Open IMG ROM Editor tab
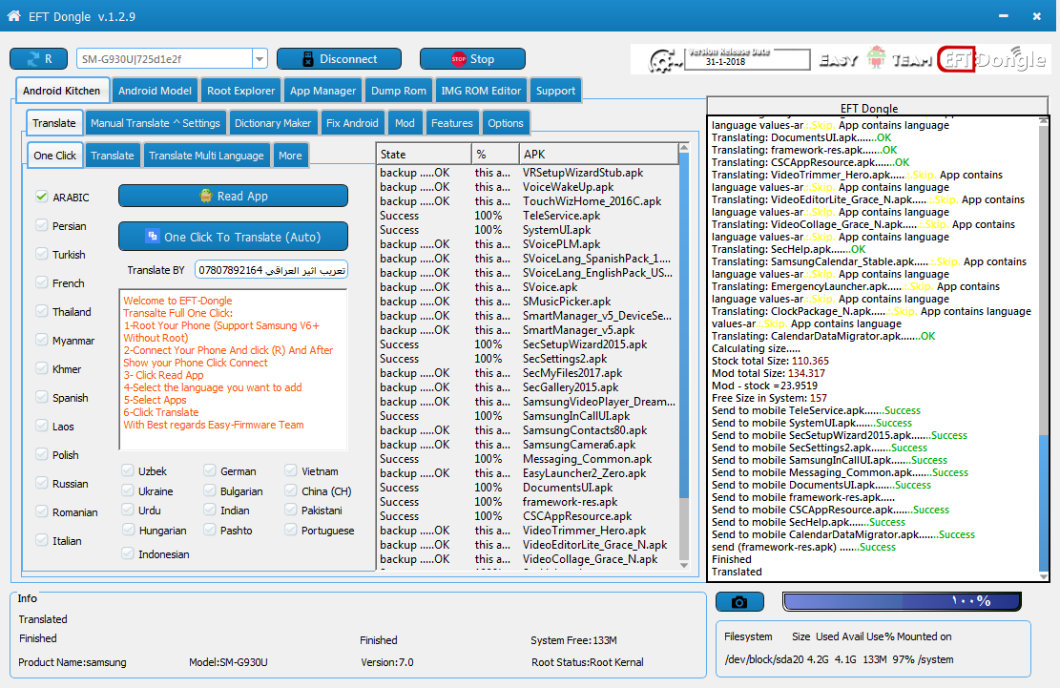 (481, 91)
